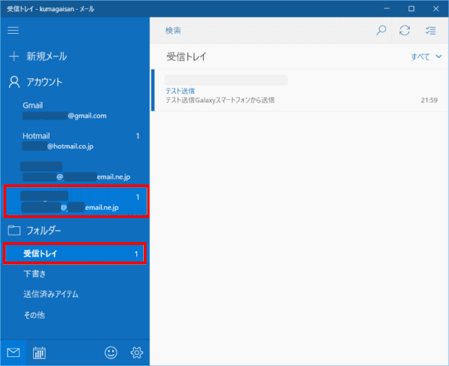Select the Hotmail account

point(75,141)
